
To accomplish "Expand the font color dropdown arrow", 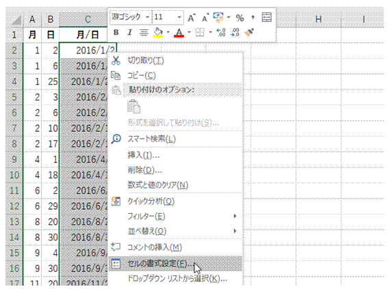I will (190, 32).
